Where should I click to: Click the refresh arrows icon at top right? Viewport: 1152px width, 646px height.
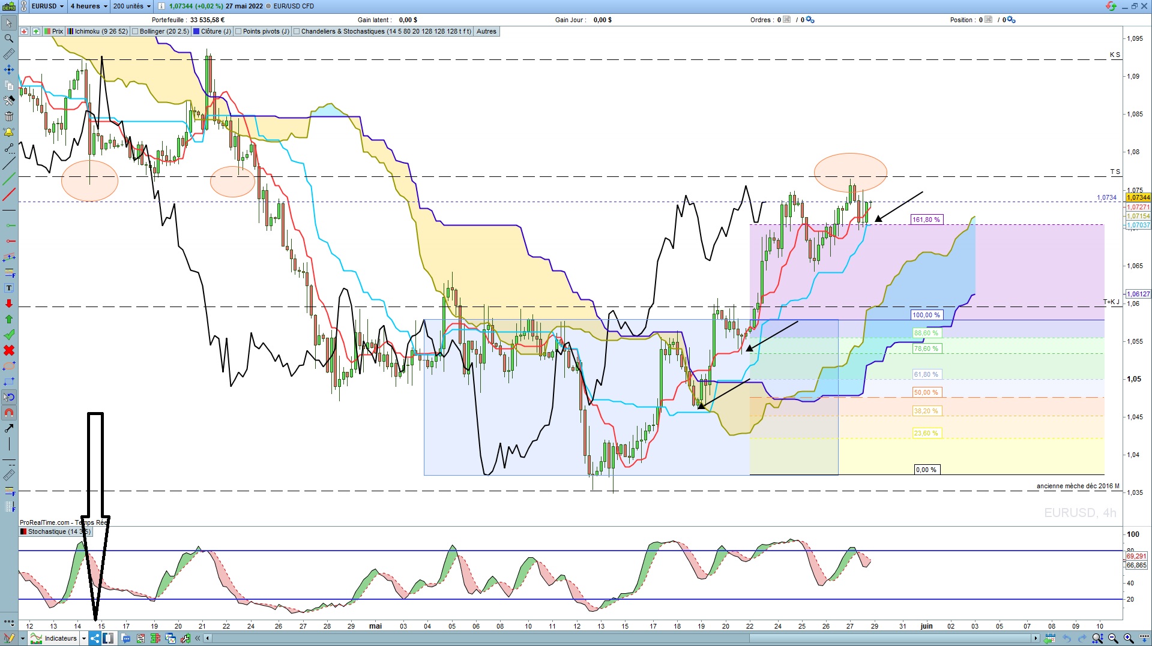(1111, 6)
